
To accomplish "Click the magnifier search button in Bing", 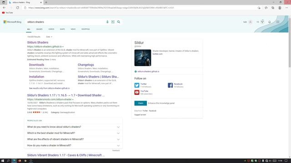I will click(119, 22).
